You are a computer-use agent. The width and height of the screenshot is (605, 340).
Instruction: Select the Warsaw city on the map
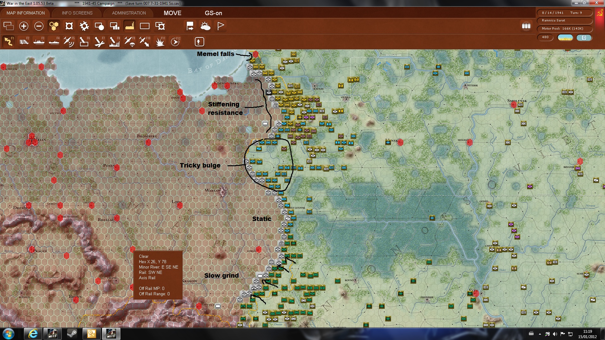[x=223, y=191]
